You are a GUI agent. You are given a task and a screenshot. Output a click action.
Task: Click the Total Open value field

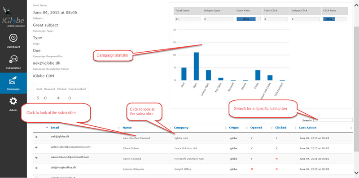point(188,19)
